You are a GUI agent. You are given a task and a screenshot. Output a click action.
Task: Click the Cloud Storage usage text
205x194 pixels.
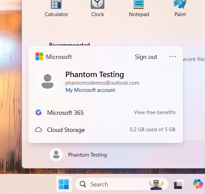coord(152,130)
